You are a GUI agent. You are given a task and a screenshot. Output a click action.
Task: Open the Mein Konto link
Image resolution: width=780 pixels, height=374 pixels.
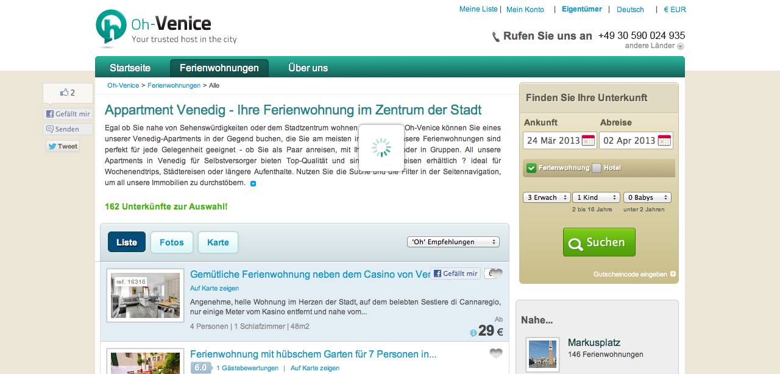point(525,9)
